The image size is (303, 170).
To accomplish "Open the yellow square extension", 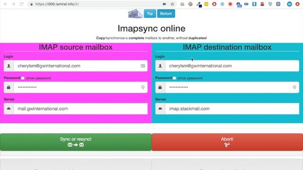I will pos(206,4).
